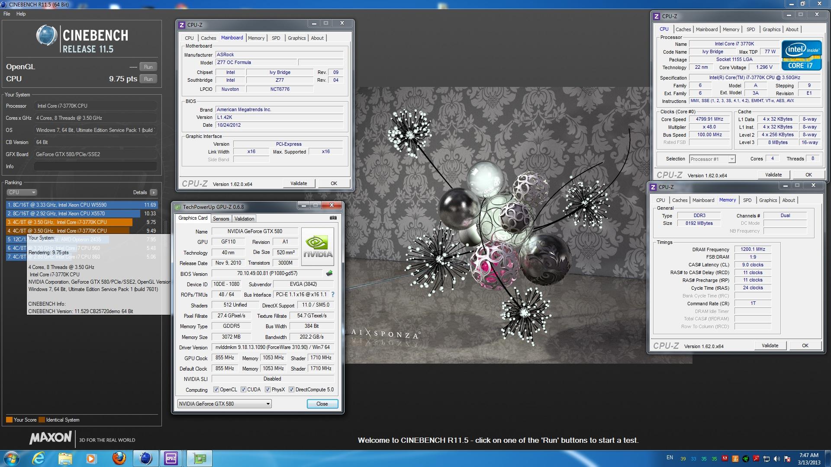Open the Cinebench Help menu
Screen dimensions: 831x467
pos(21,14)
